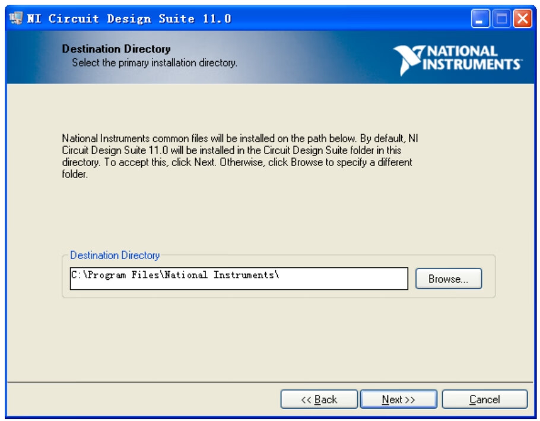Click the installer icon in title bar
This screenshot has width=540, height=421.
coord(16,18)
